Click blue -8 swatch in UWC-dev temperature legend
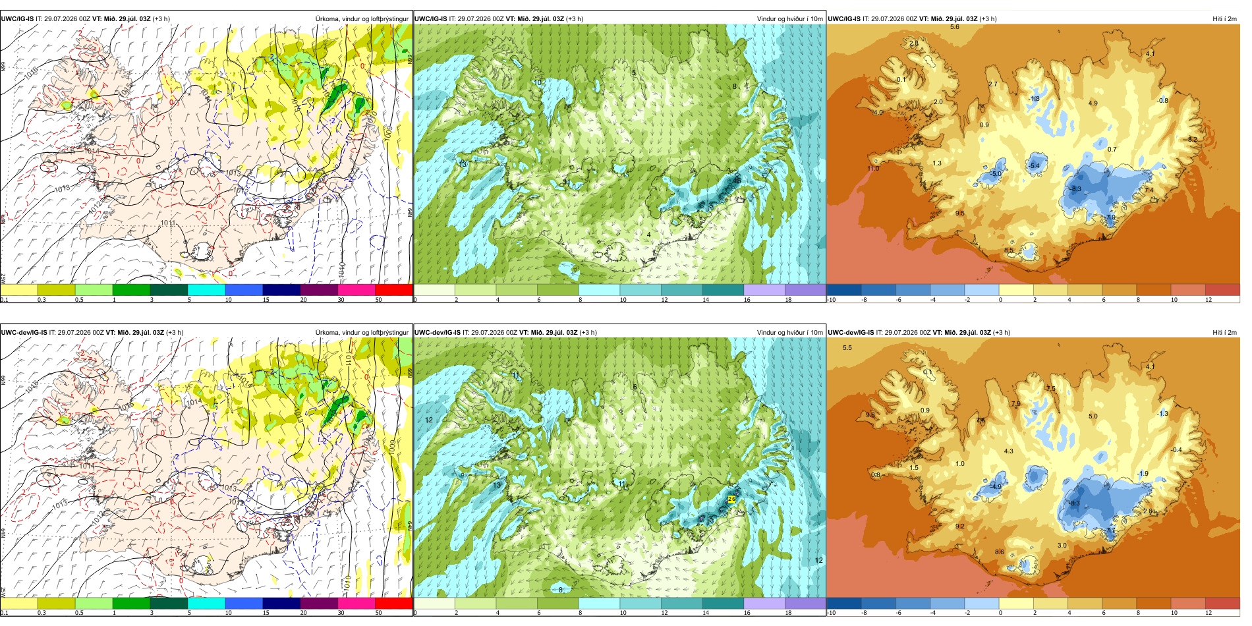The image size is (1252, 626). (878, 603)
